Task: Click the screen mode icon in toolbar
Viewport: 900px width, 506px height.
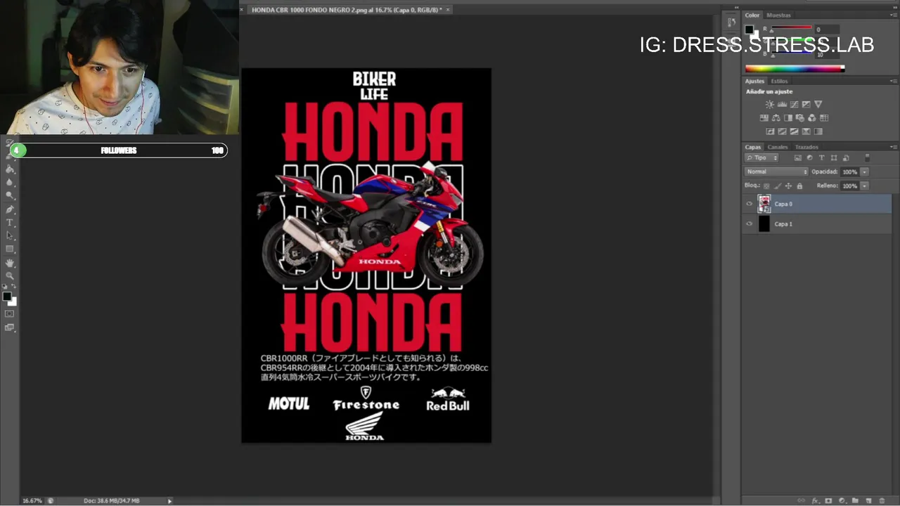Action: click(10, 327)
